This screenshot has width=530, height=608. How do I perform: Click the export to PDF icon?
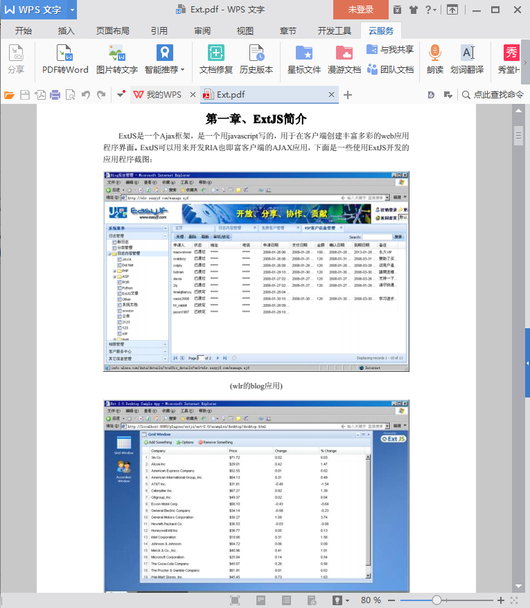40,95
